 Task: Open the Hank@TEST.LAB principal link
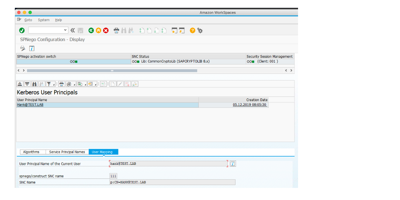[30, 105]
